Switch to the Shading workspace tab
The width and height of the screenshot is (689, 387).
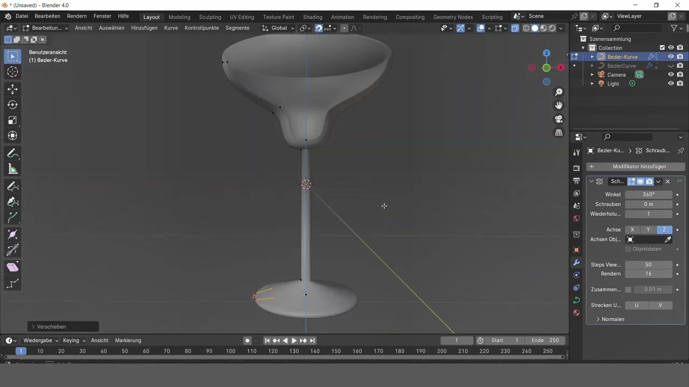[x=312, y=17]
